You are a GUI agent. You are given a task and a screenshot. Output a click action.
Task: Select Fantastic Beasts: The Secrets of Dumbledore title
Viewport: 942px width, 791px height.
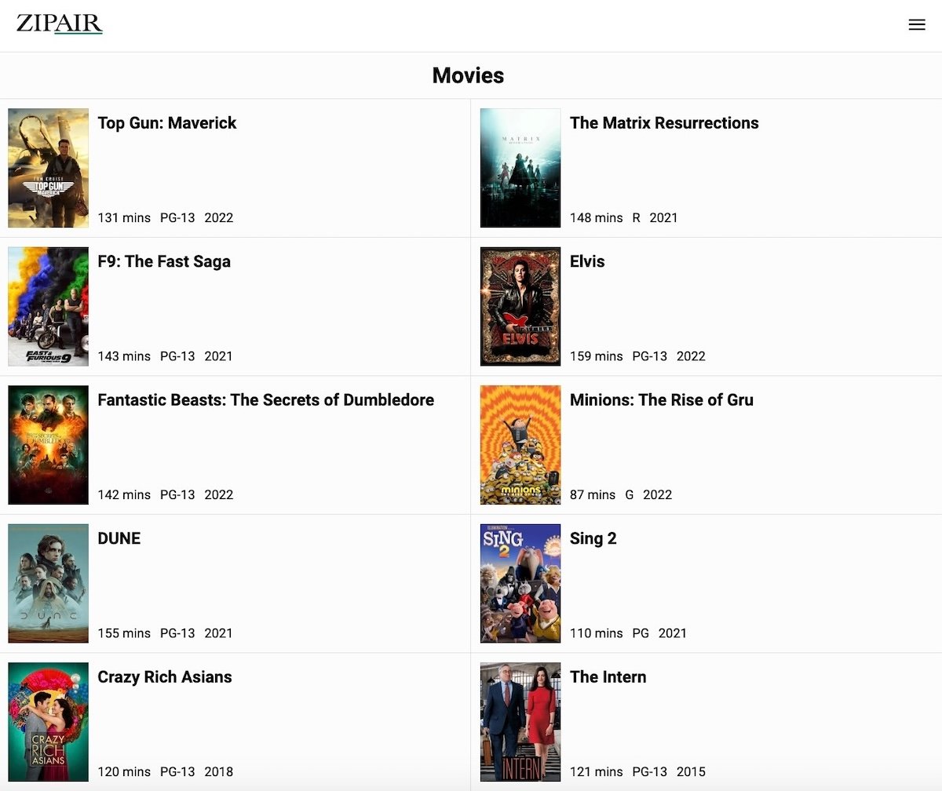coord(265,400)
